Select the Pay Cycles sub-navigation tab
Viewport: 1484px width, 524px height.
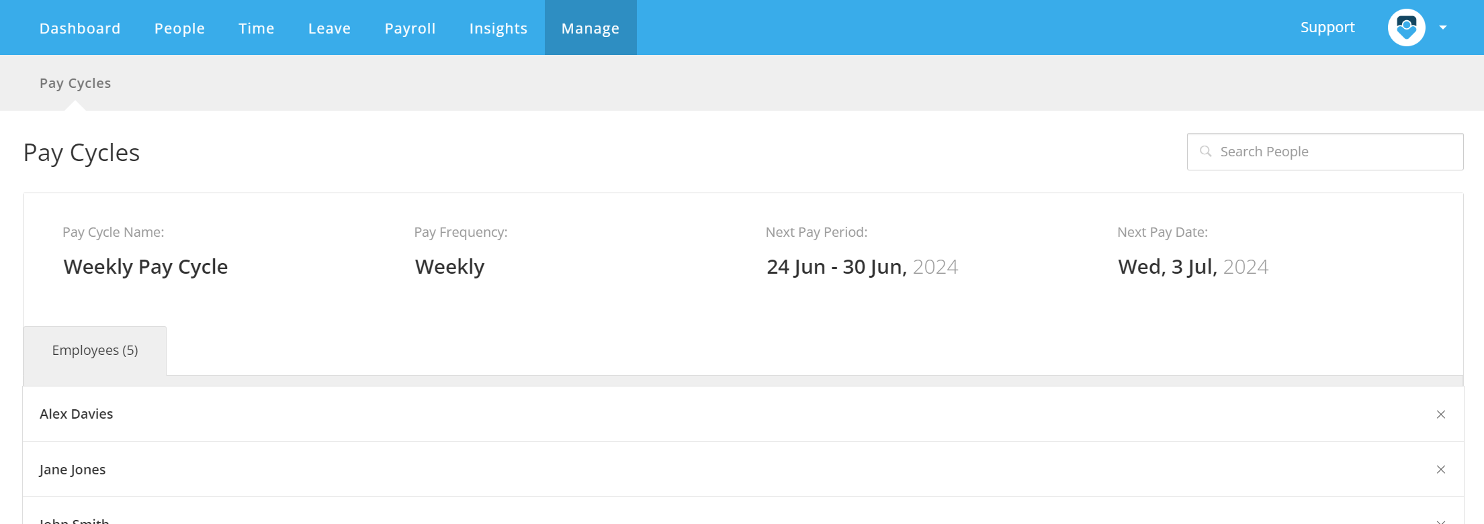click(75, 83)
